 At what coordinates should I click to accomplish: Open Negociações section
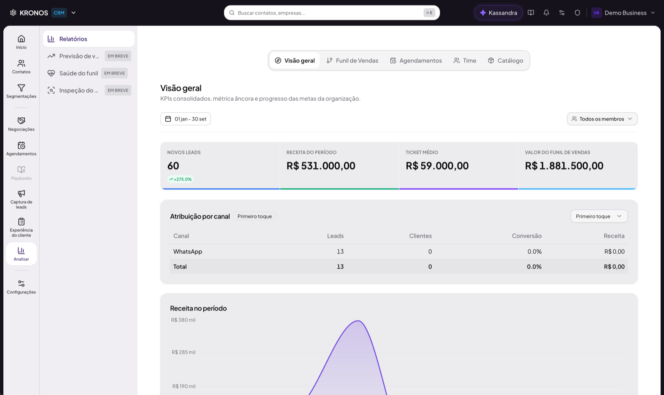pyautogui.click(x=21, y=124)
